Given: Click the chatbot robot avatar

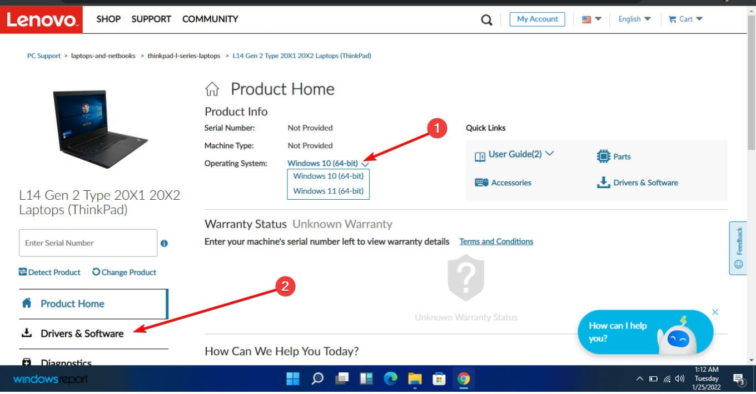Looking at the screenshot, I should (x=676, y=336).
